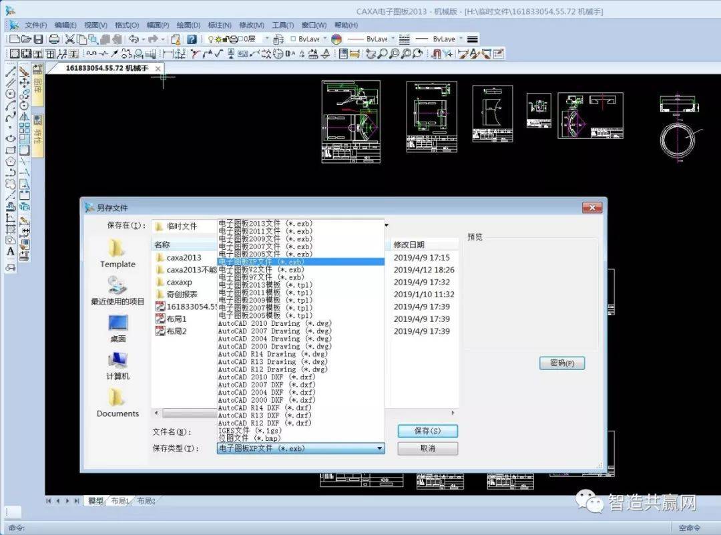Click the 计算机 (Computer) sidebar icon
The image size is (721, 535).
tap(117, 366)
